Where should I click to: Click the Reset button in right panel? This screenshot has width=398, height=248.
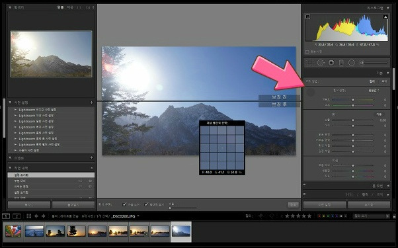(x=369, y=204)
